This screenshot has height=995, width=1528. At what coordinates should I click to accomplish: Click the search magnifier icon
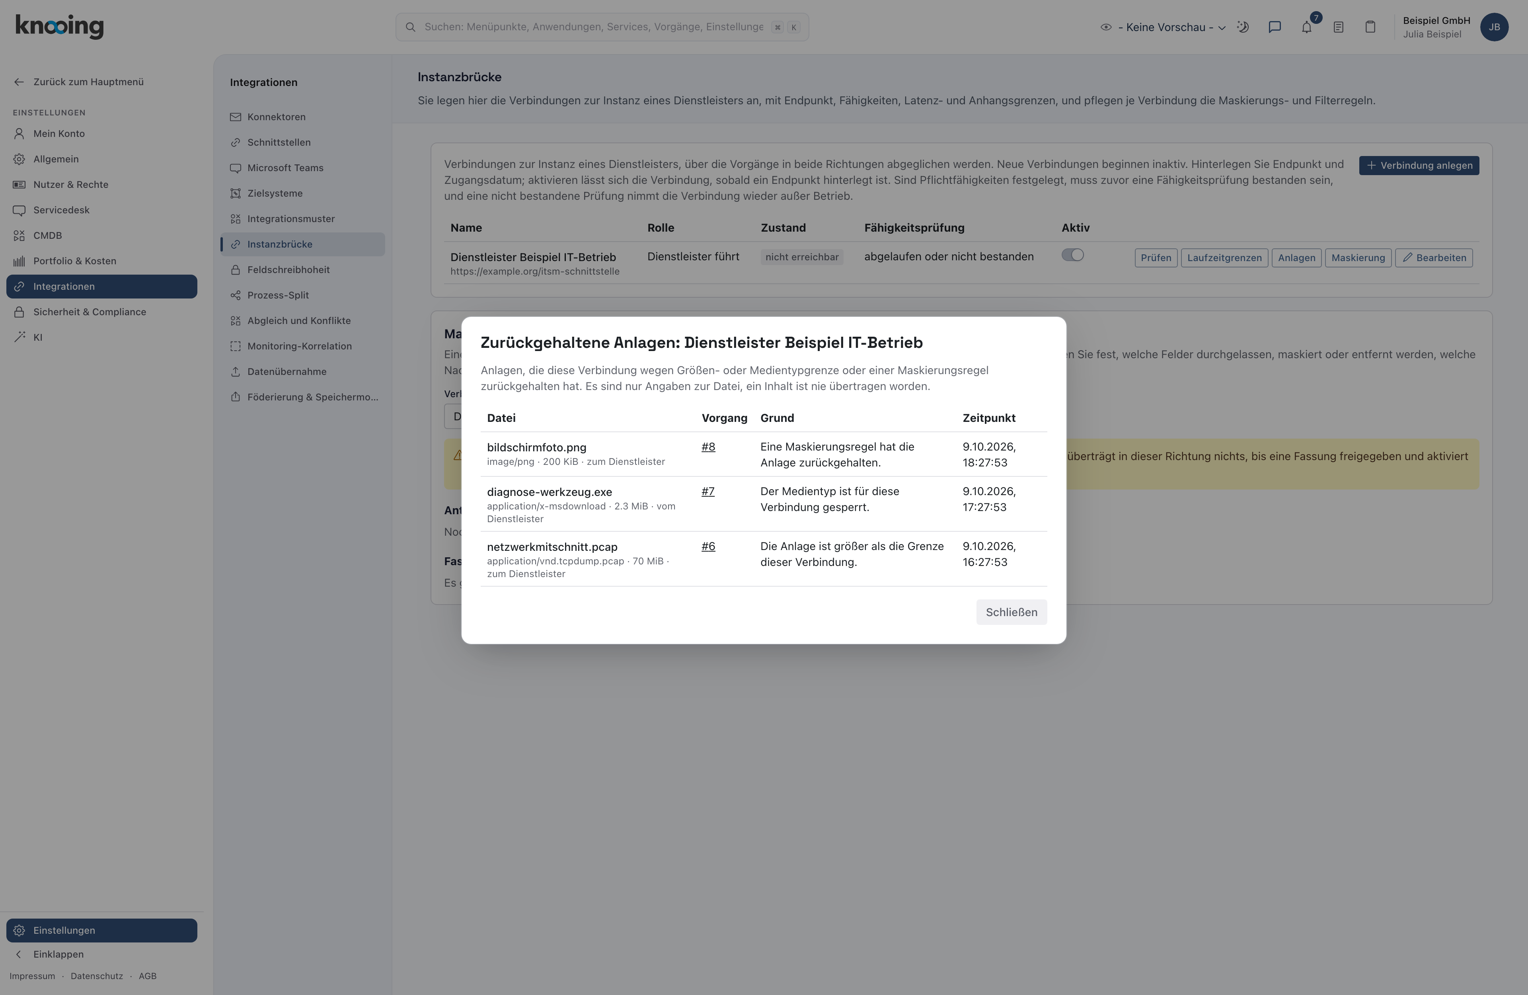(410, 27)
